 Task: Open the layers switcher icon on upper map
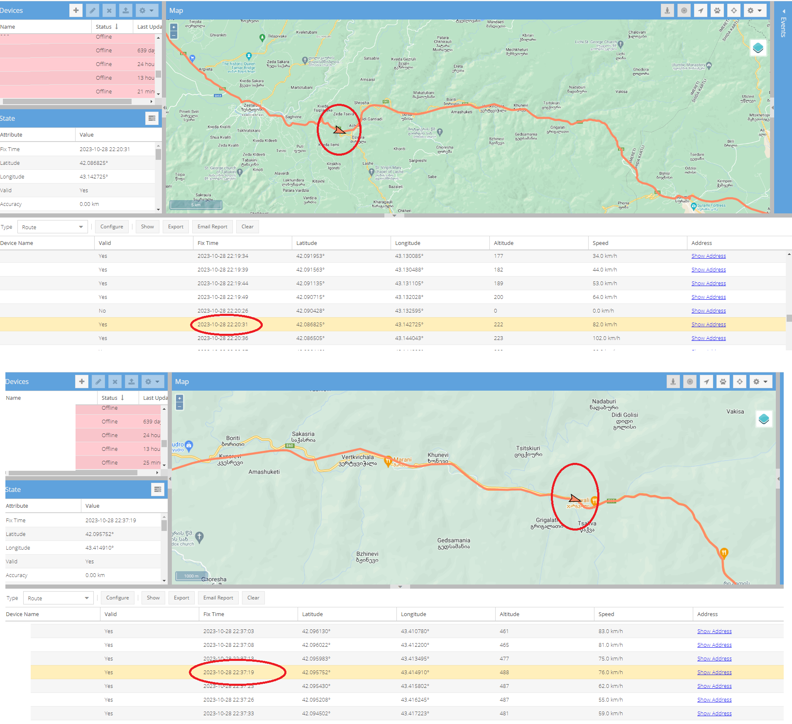tap(758, 48)
